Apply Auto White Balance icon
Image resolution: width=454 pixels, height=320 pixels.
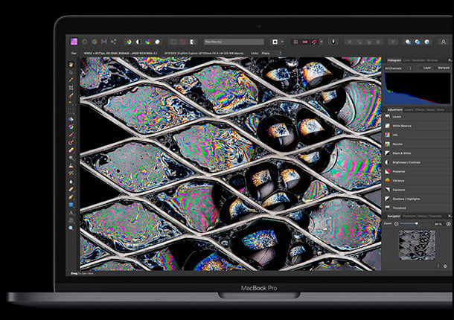(157, 42)
